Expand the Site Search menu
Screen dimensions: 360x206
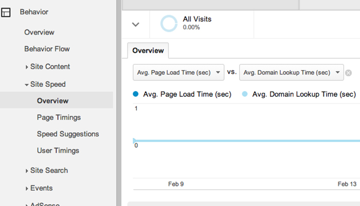point(47,170)
